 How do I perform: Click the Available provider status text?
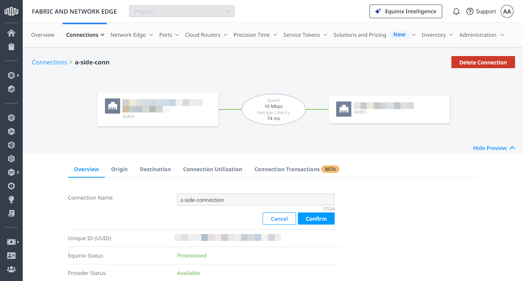(188, 273)
